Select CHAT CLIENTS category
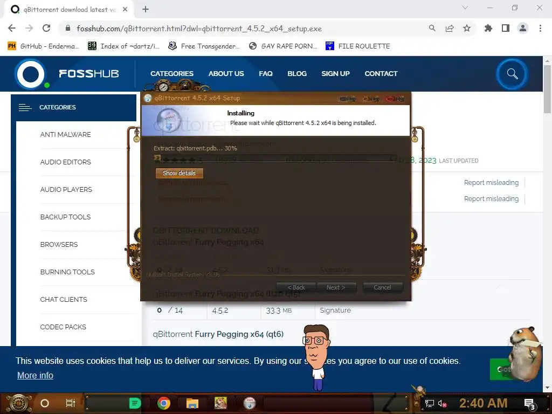Screen dimensions: 552x414 point(64,299)
